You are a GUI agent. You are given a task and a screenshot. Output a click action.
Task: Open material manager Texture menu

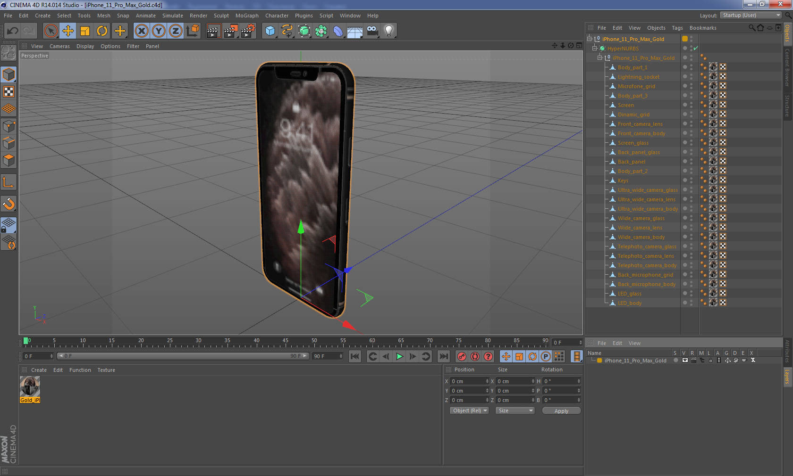pyautogui.click(x=106, y=370)
